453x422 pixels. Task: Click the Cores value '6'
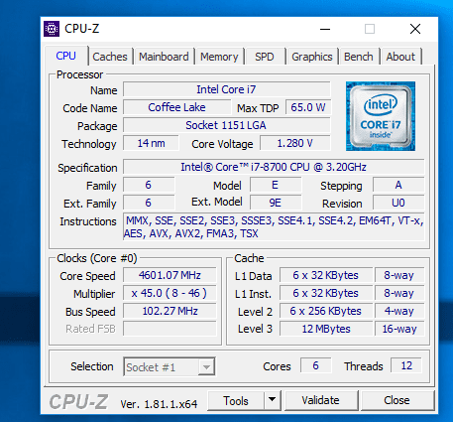coord(315,365)
